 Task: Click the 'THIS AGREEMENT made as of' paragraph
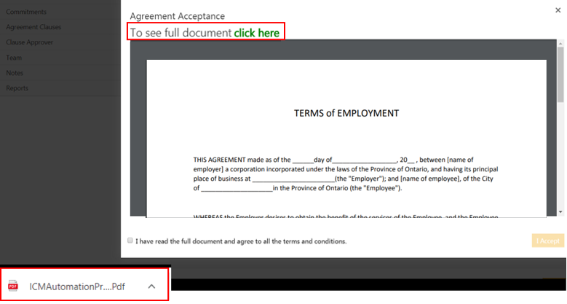coord(346,174)
